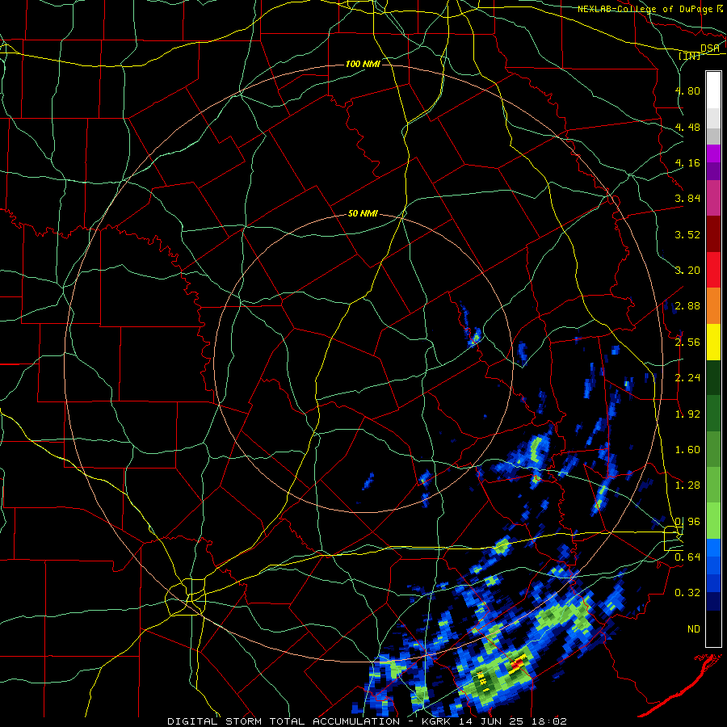Pick the dark red legend swatch near 3.52
This screenshot has width=727, height=727.
713,234
